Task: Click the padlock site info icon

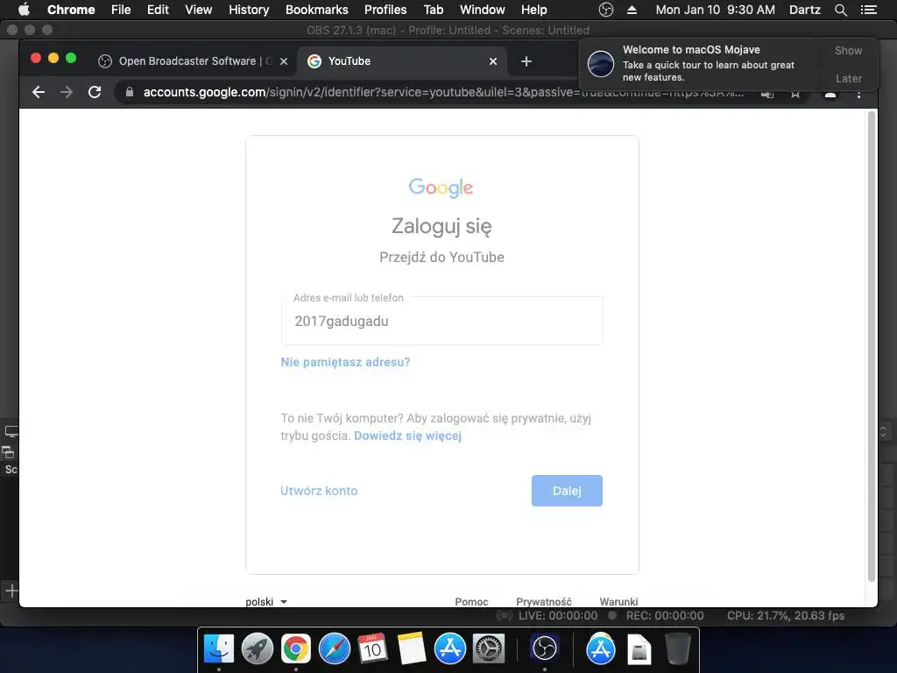Action: pos(130,92)
